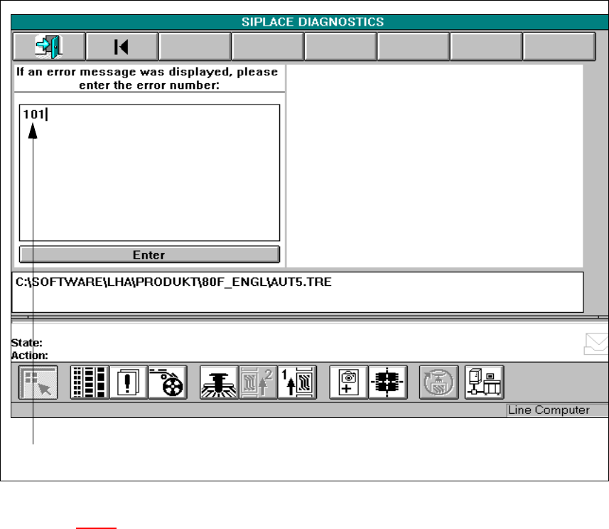This screenshot has height=529, width=609.
Task: Click the exit door icon button
Action: coord(49,47)
